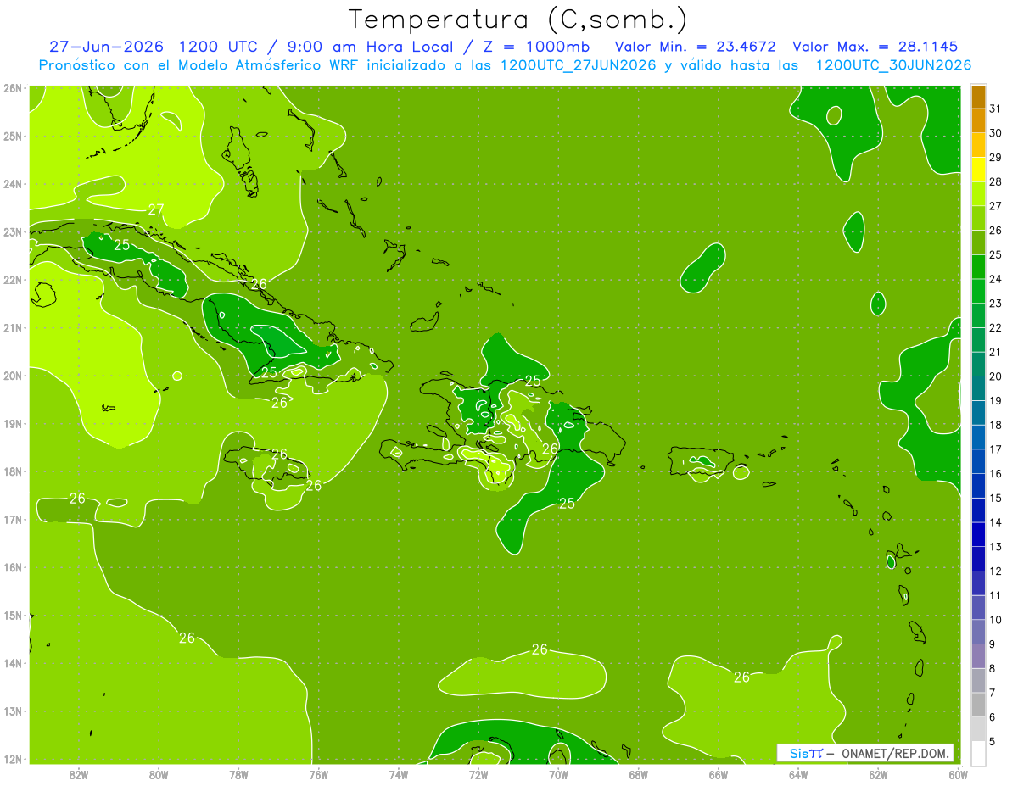This screenshot has width=1018, height=786.
Task: Click the colorbar legend value 13
Action: [995, 547]
